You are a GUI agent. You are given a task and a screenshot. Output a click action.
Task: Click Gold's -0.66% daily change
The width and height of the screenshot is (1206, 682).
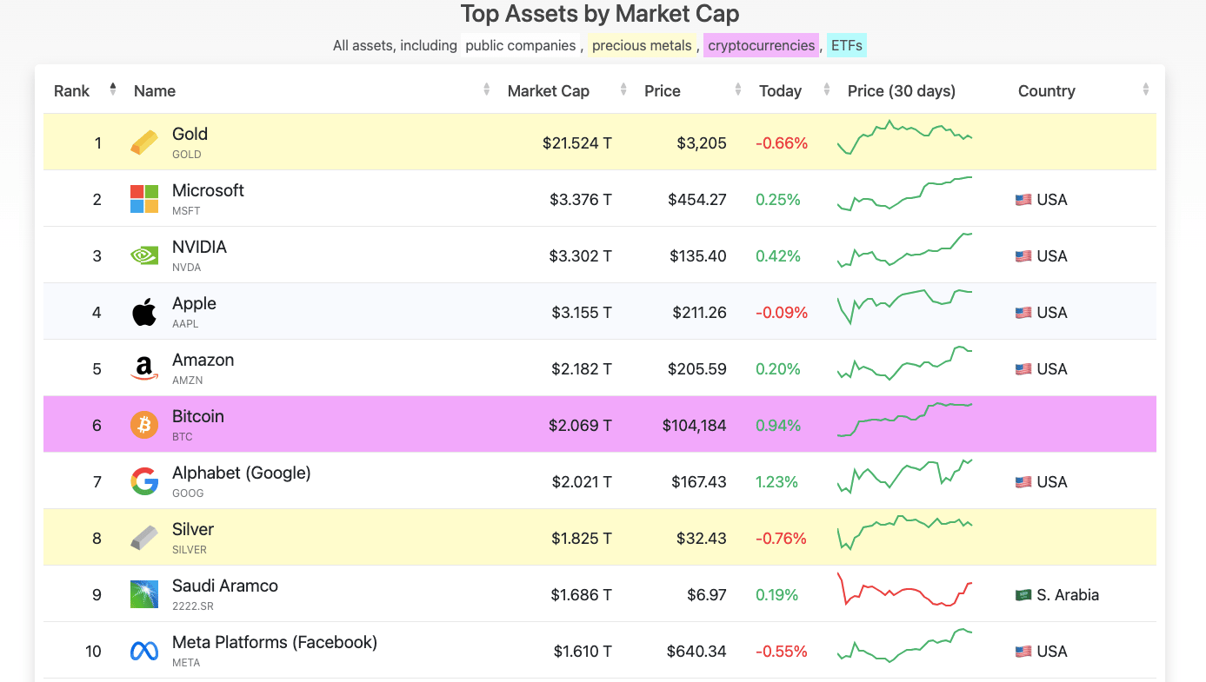coord(782,143)
